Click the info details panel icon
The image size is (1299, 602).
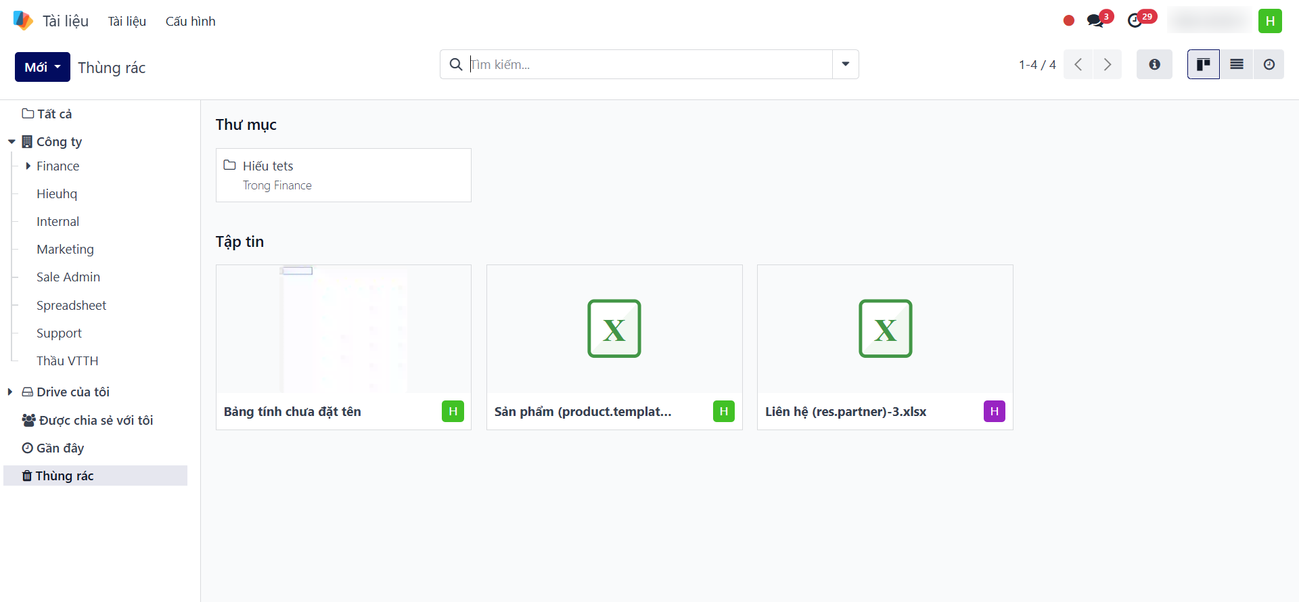(x=1154, y=64)
